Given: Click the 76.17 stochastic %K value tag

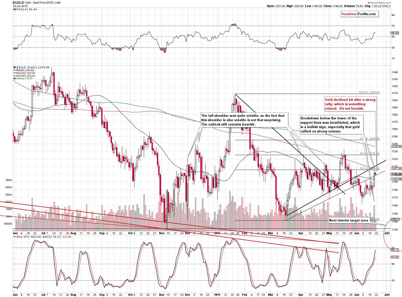Looking at the screenshot, I should pos(395,250).
